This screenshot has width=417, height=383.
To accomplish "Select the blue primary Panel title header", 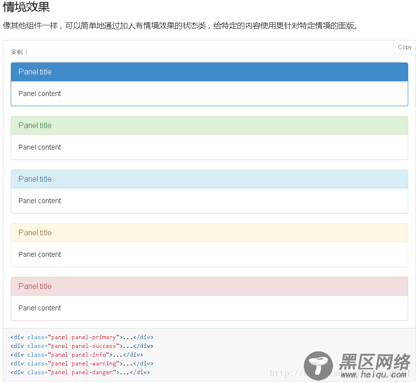I will [209, 72].
